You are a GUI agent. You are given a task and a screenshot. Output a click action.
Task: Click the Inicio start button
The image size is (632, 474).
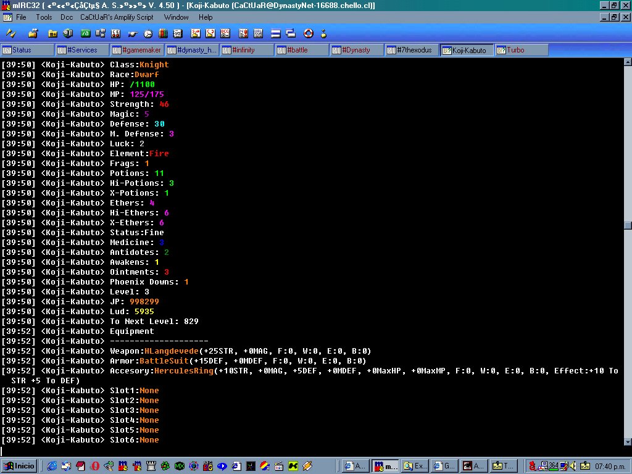tap(20, 466)
